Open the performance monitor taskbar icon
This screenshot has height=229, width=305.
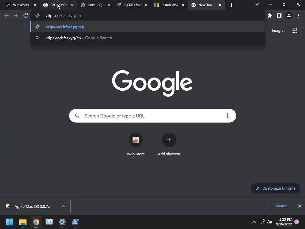coord(49,222)
